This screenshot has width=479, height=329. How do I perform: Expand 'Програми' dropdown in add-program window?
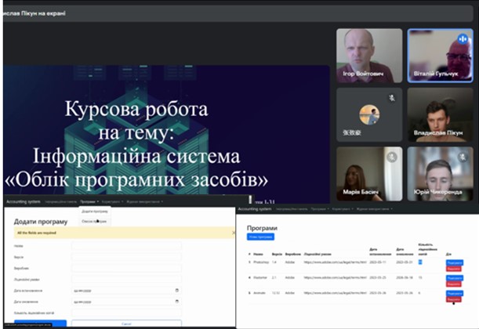click(x=89, y=202)
